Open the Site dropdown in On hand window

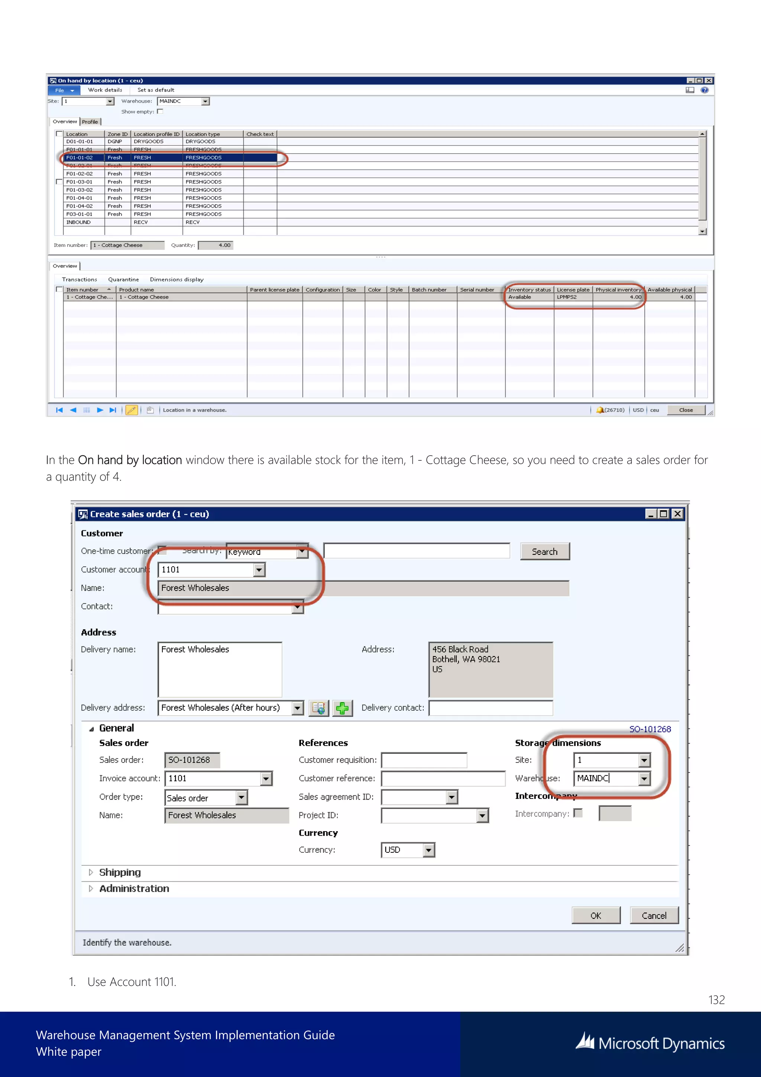click(x=110, y=101)
